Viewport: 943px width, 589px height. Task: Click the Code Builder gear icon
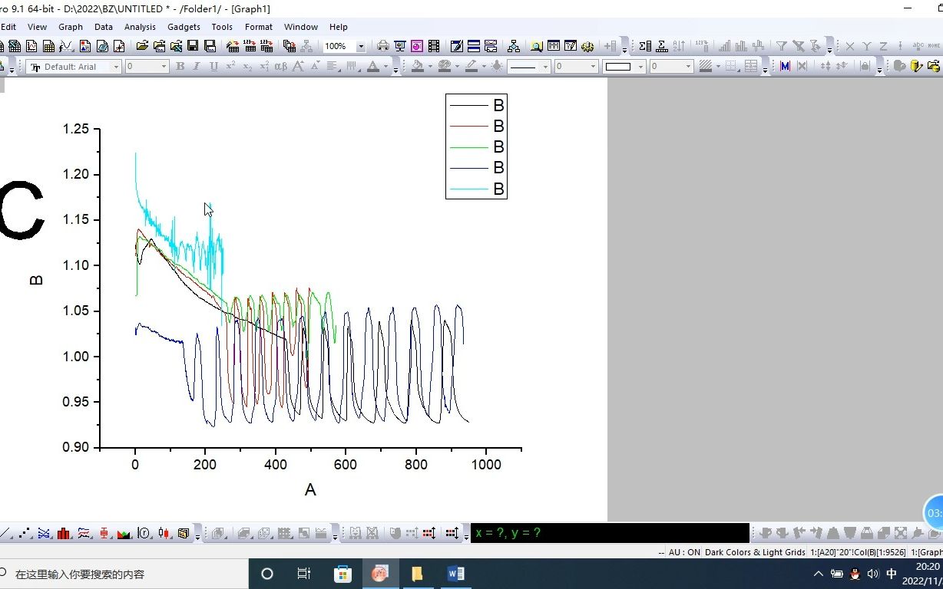point(587,46)
